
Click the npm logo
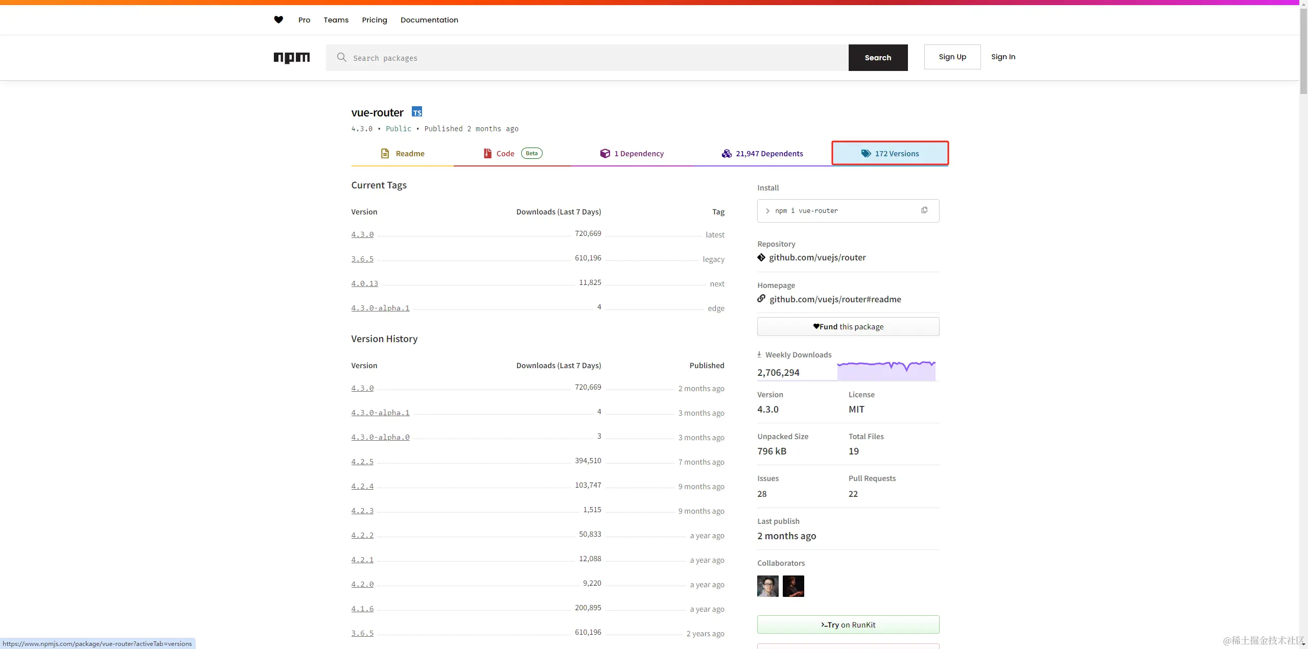pos(291,58)
